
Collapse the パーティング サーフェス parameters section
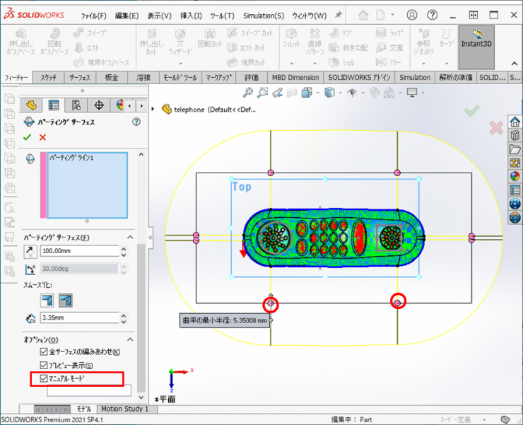(x=129, y=237)
